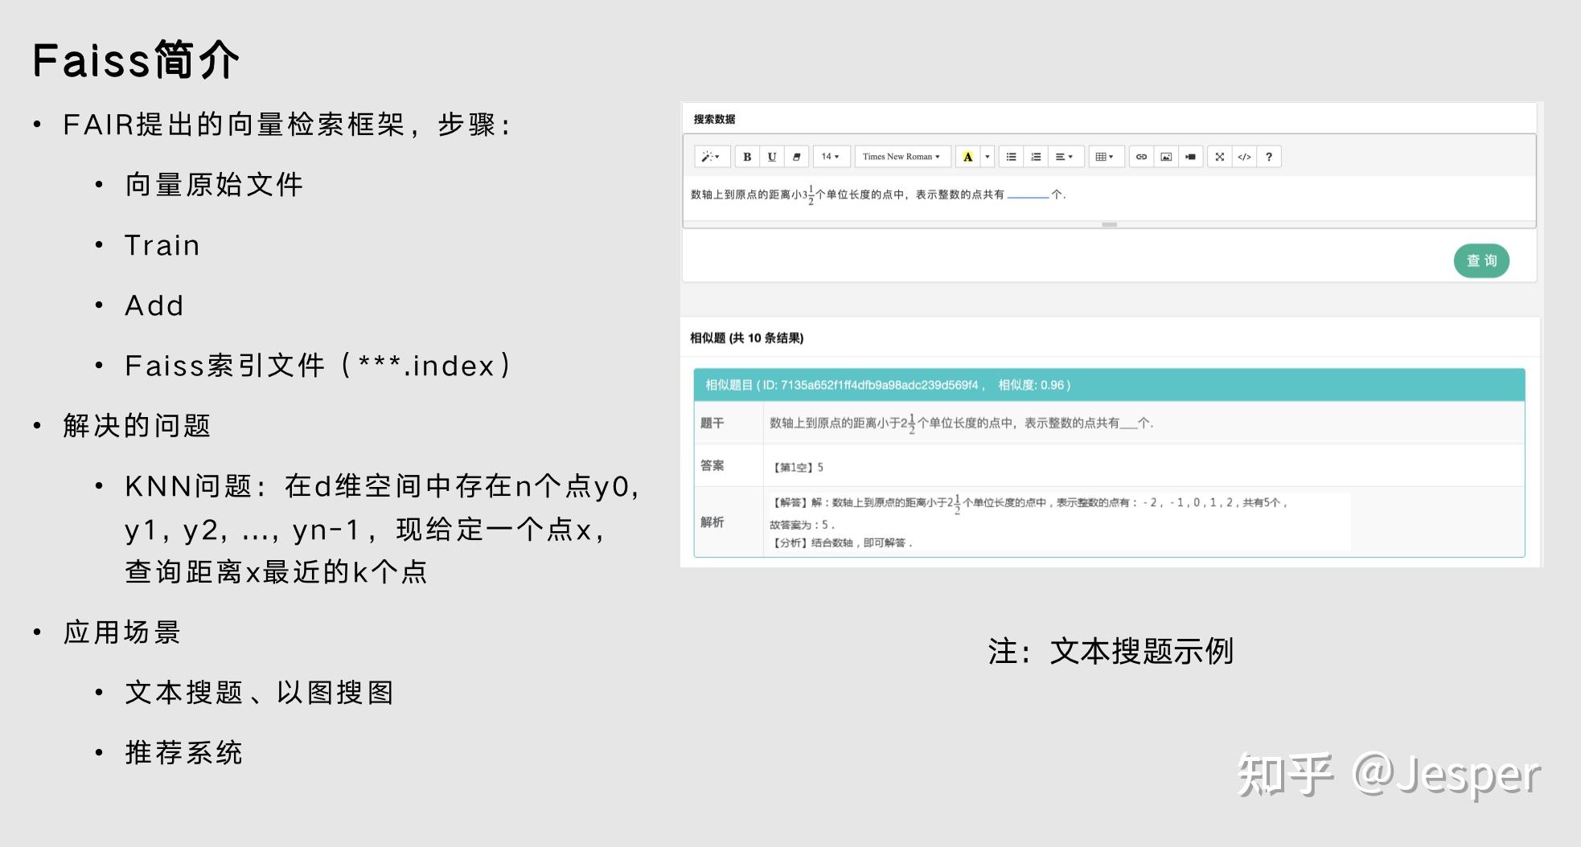The width and height of the screenshot is (1581, 847).
Task: Open the 搜索数据 panel header
Action: (x=716, y=117)
